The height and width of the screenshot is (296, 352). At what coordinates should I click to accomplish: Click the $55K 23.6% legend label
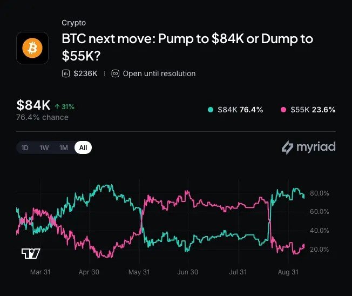pyautogui.click(x=313, y=110)
